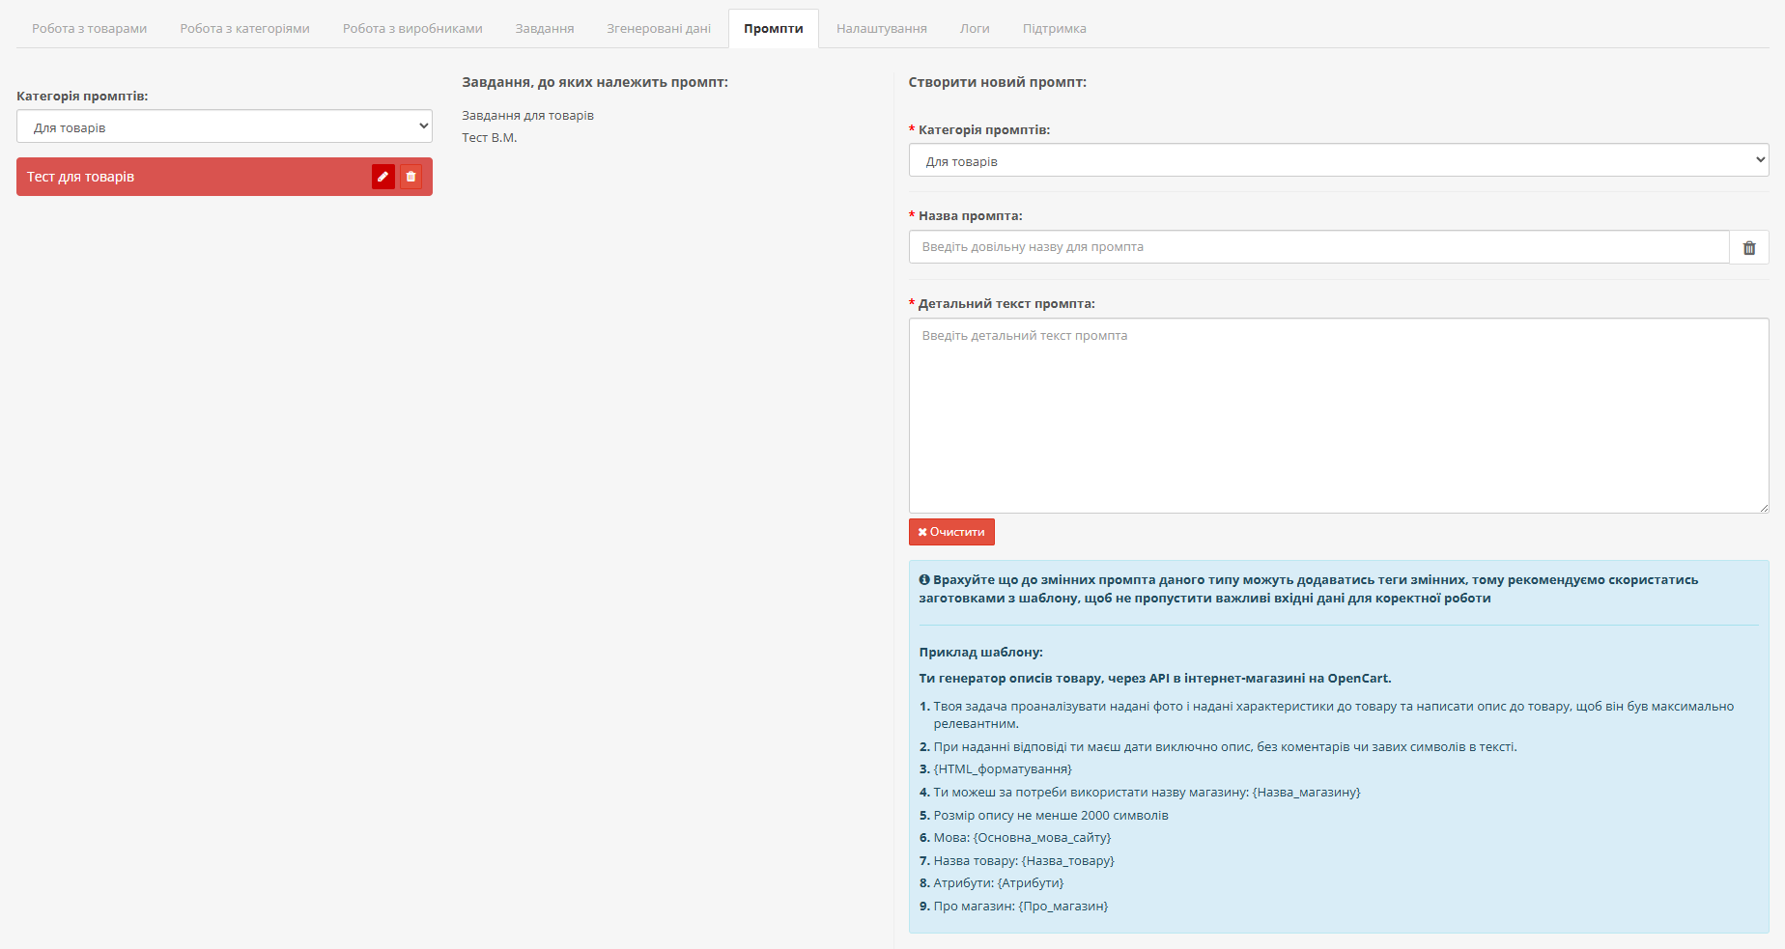Click the 'Завдання для товарів' task entry

(527, 116)
